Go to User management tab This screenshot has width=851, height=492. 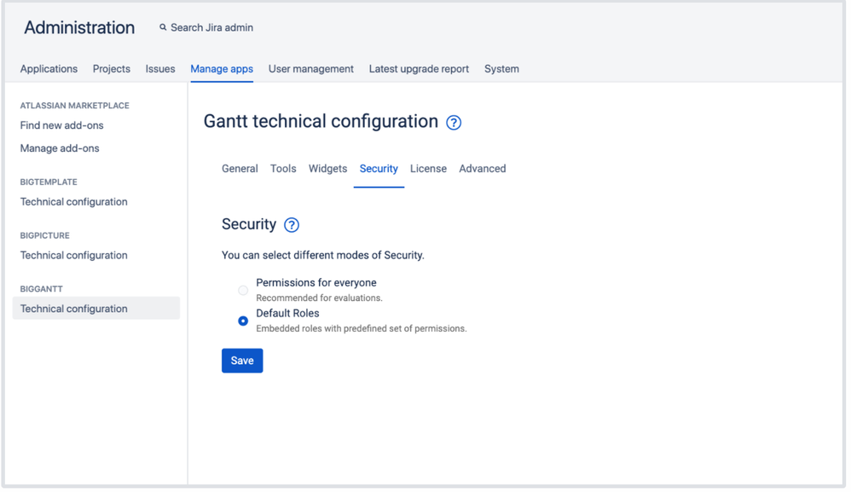311,69
